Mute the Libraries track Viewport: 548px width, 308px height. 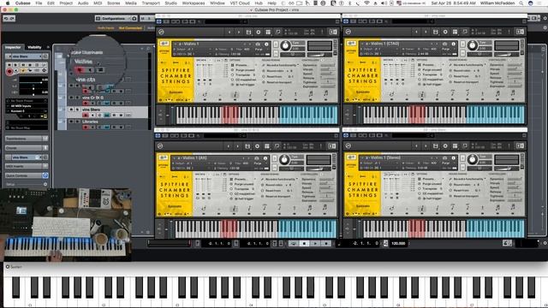point(71,121)
